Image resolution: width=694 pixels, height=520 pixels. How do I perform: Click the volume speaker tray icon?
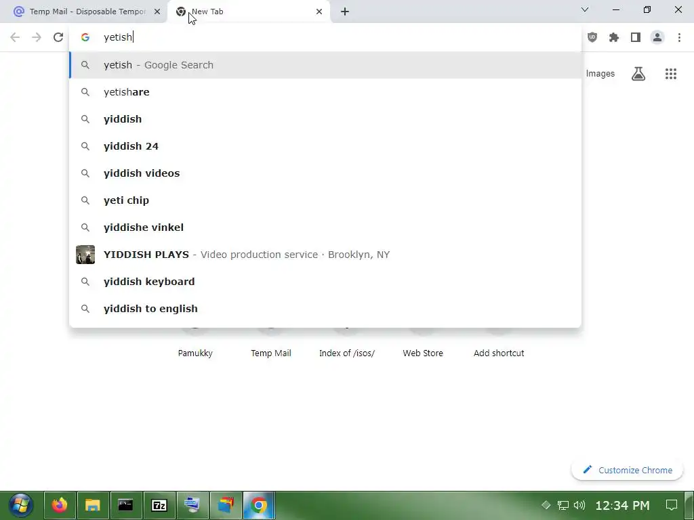(579, 505)
